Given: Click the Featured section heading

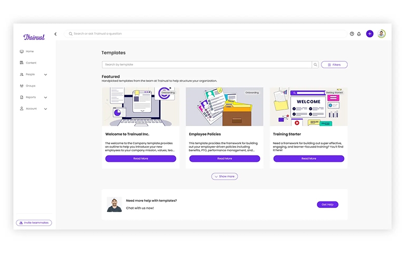Looking at the screenshot, I should 110,77.
